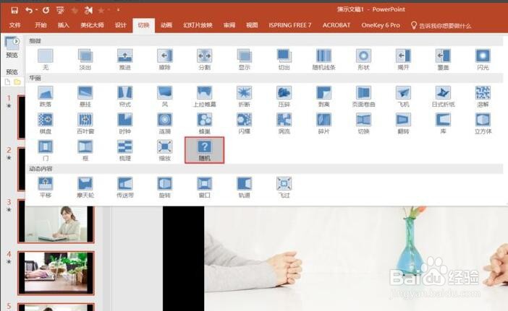Viewport: 508px width, 311px height.
Task: Apply the 库 (Gallery) transition
Action: pos(443,123)
